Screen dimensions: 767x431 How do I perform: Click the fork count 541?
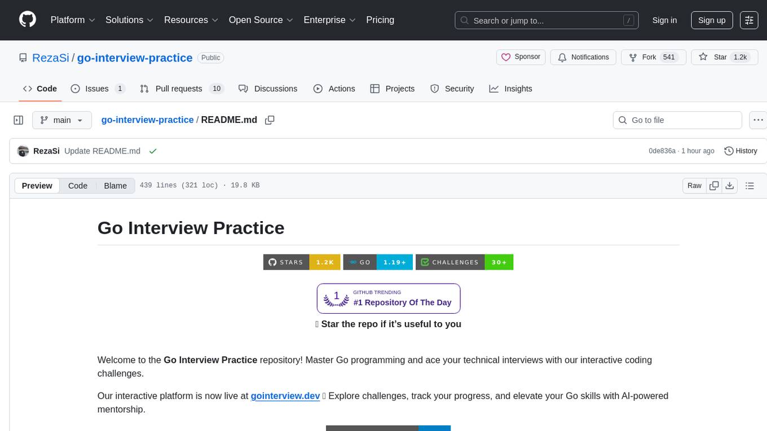pyautogui.click(x=669, y=57)
